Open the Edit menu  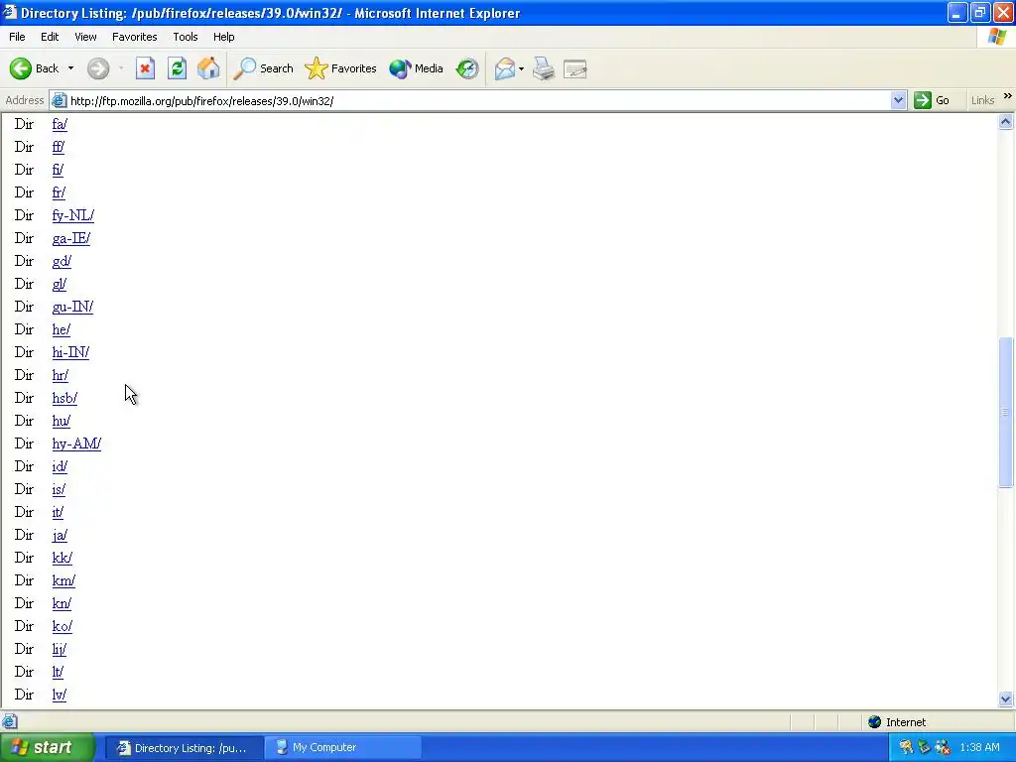click(50, 37)
